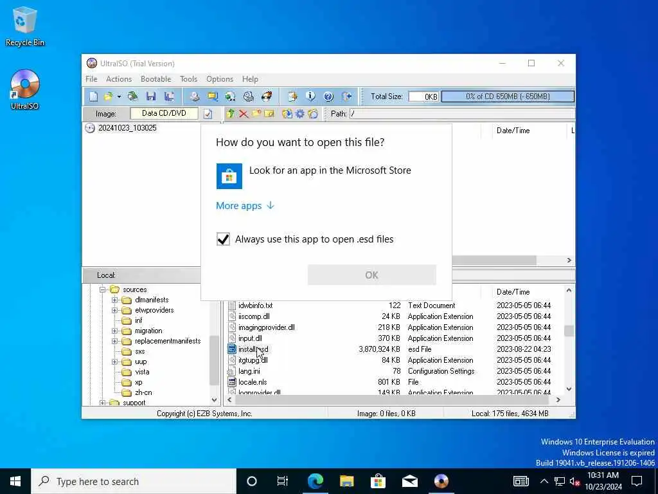Click the red X delete icon
The width and height of the screenshot is (658, 494).
[x=244, y=114]
